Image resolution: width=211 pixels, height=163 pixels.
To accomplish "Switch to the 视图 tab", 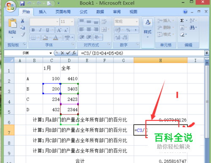I will point(133,12).
